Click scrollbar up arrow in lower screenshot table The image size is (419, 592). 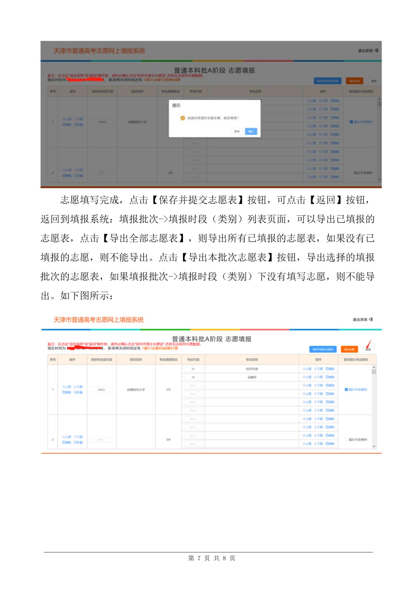click(374, 367)
